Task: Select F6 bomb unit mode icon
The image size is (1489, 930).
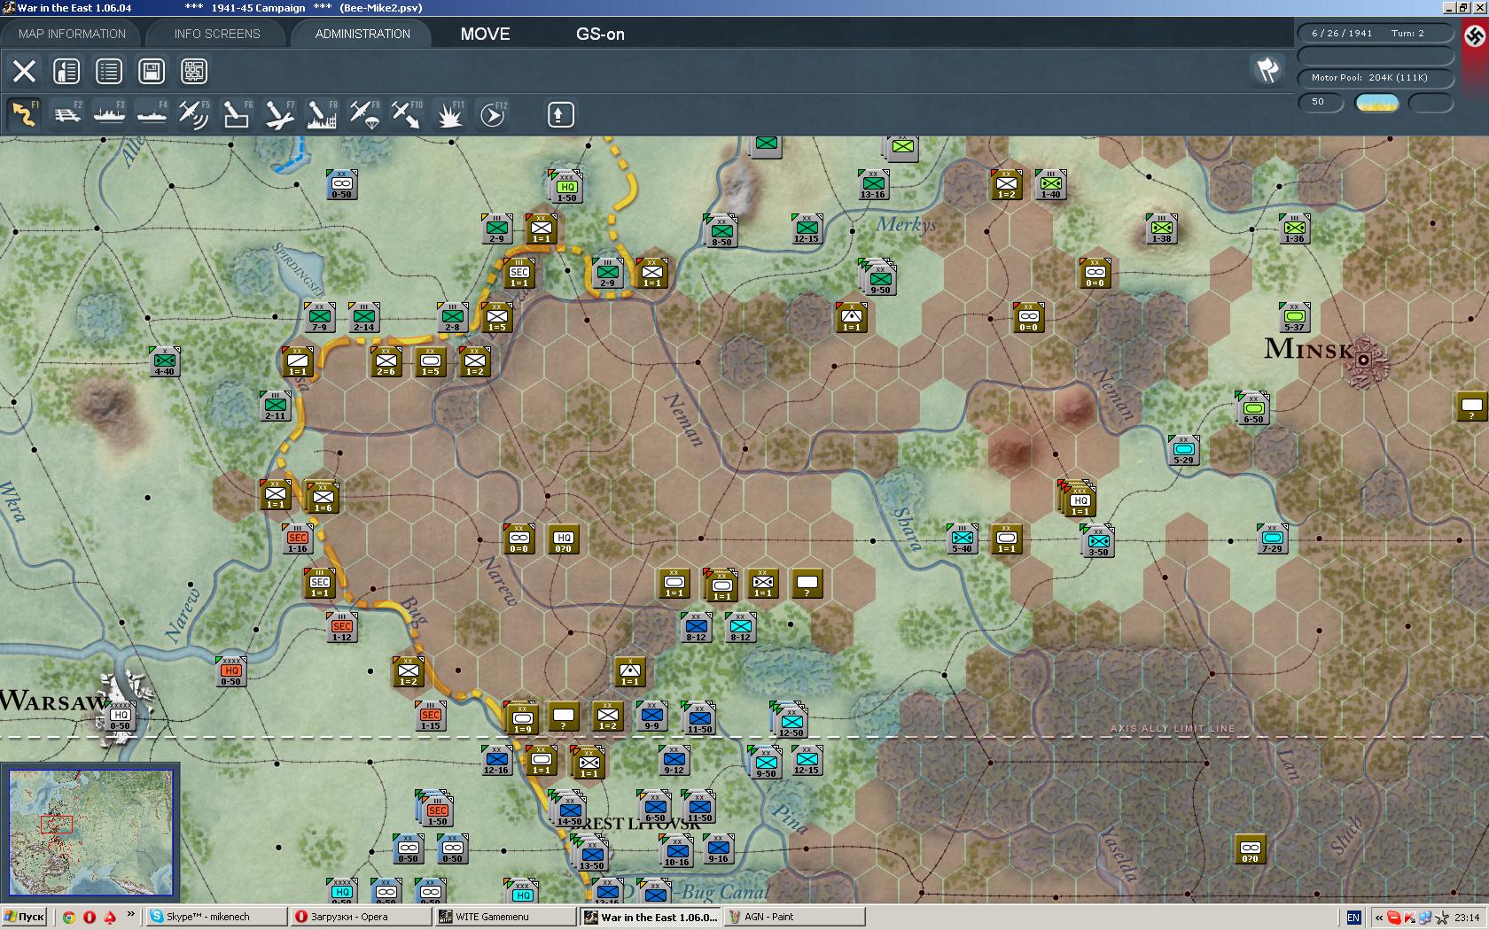Action: click(x=237, y=114)
